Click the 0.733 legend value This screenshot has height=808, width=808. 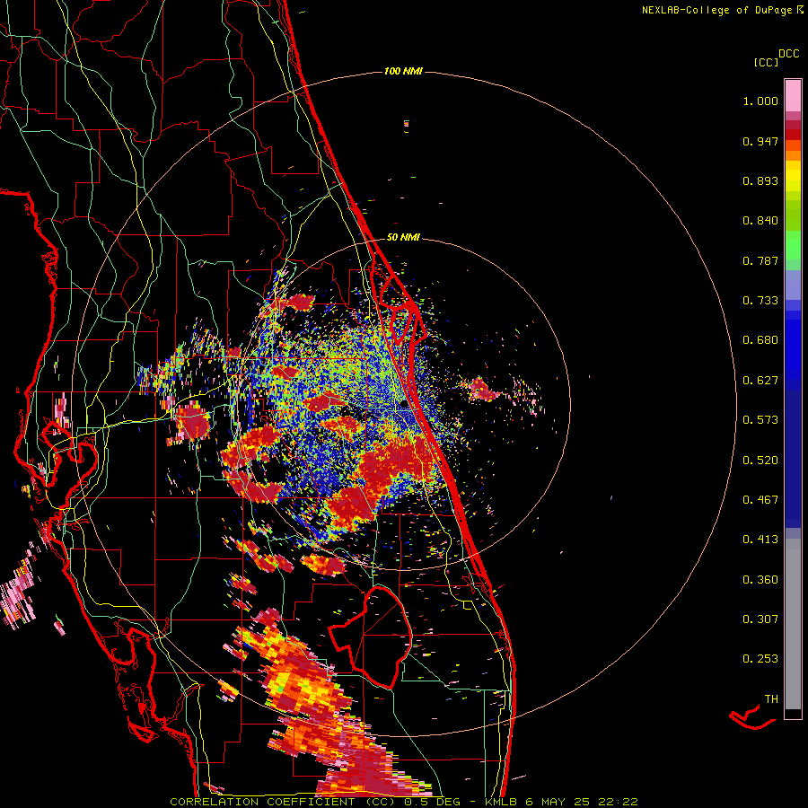pyautogui.click(x=760, y=301)
